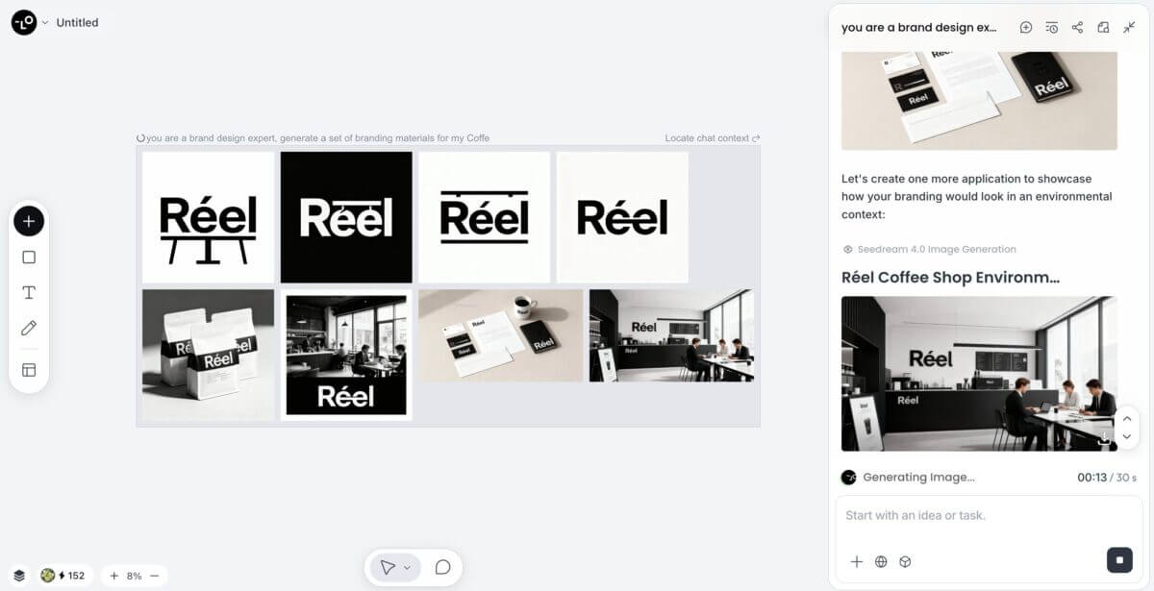Open the layers panel icon
The height and width of the screenshot is (591, 1154).
[19, 576]
